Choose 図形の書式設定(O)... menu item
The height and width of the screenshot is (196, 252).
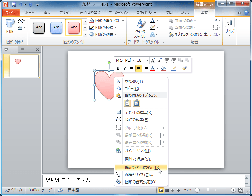coord(141,182)
